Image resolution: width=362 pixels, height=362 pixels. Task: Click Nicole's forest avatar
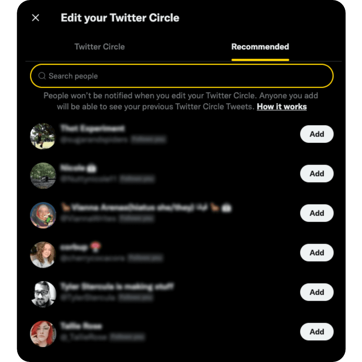43,176
